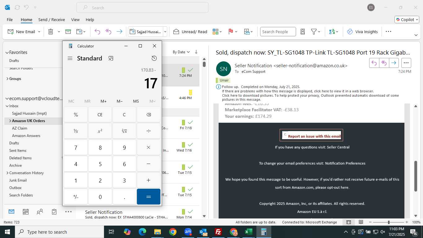Expand Conversation History folder

7,173
